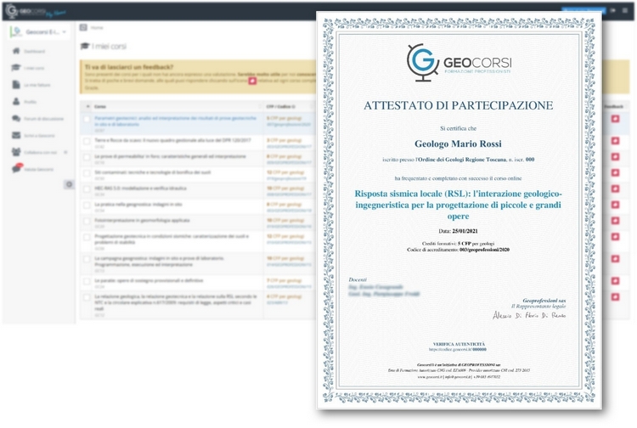
Task: Leave feedback for Terre e Rocce da scavo row
Action: coord(615,140)
